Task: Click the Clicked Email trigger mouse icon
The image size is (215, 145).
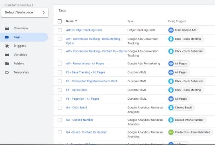Action: 171,108
